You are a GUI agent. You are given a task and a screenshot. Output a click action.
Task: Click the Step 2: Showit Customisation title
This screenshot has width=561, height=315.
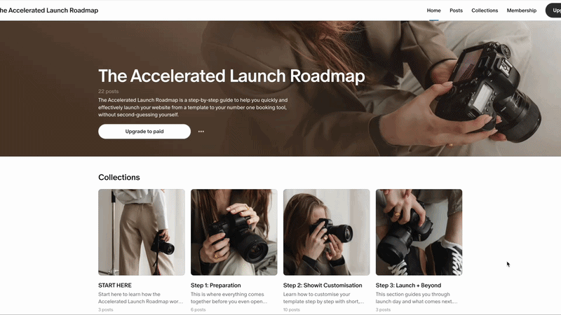(x=323, y=286)
